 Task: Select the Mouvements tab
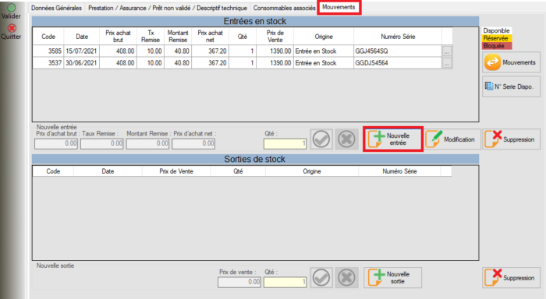coord(339,7)
